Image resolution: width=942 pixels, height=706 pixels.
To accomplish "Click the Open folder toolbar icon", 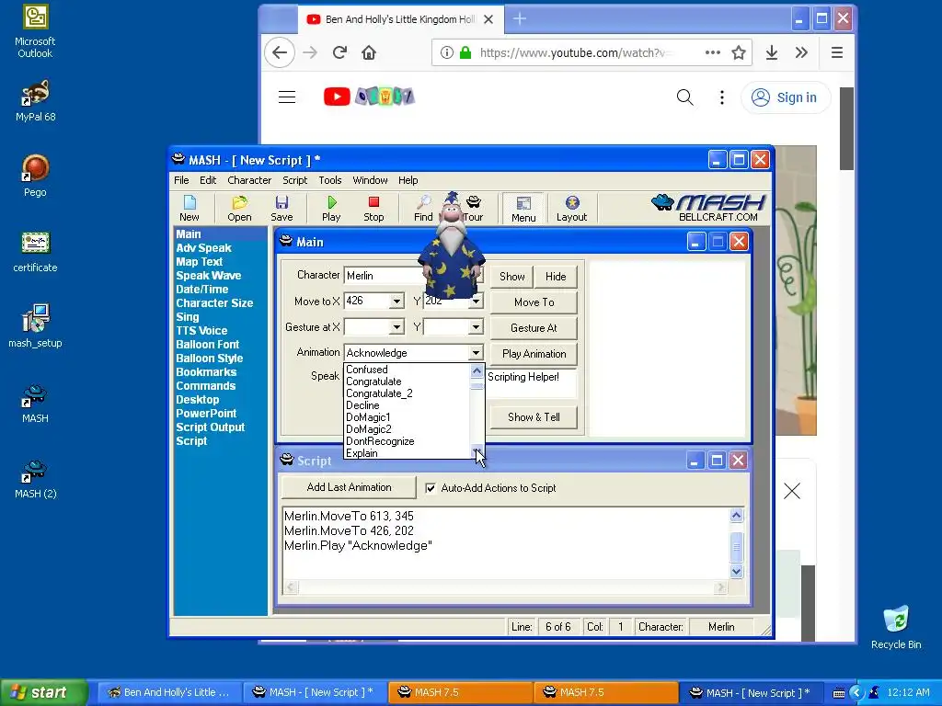I will [x=239, y=208].
